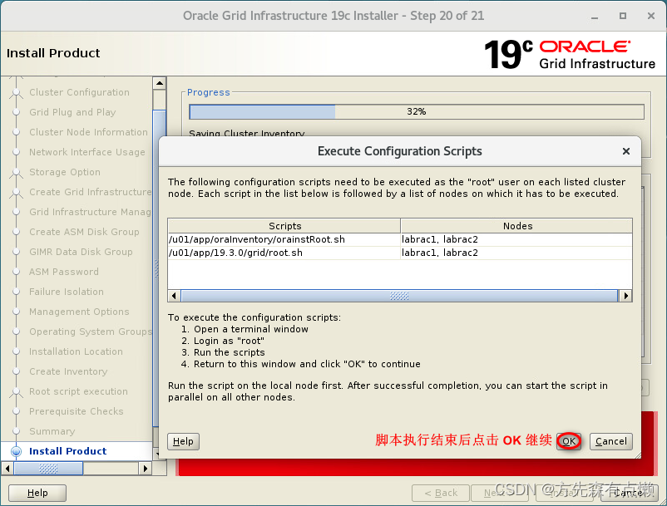This screenshot has height=506, width=667.
Task: Select Create Grid Infrastructure step
Action: 90,192
